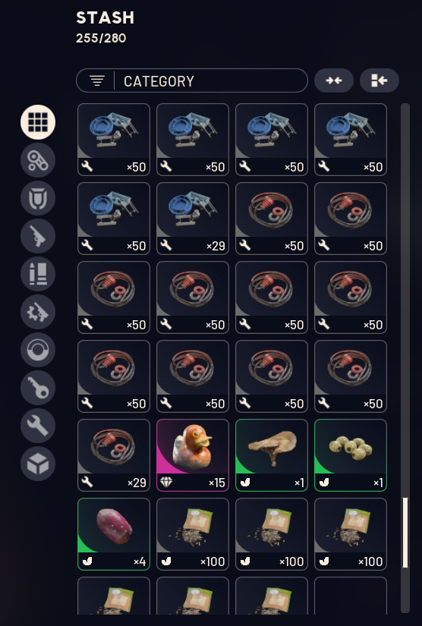
Task: Click the sort lines icon beside CATEGORY
Action: pos(97,80)
